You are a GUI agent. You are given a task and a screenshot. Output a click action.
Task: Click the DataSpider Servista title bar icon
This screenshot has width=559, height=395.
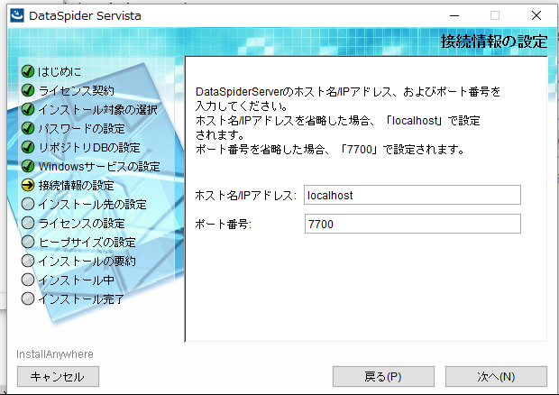(x=17, y=15)
